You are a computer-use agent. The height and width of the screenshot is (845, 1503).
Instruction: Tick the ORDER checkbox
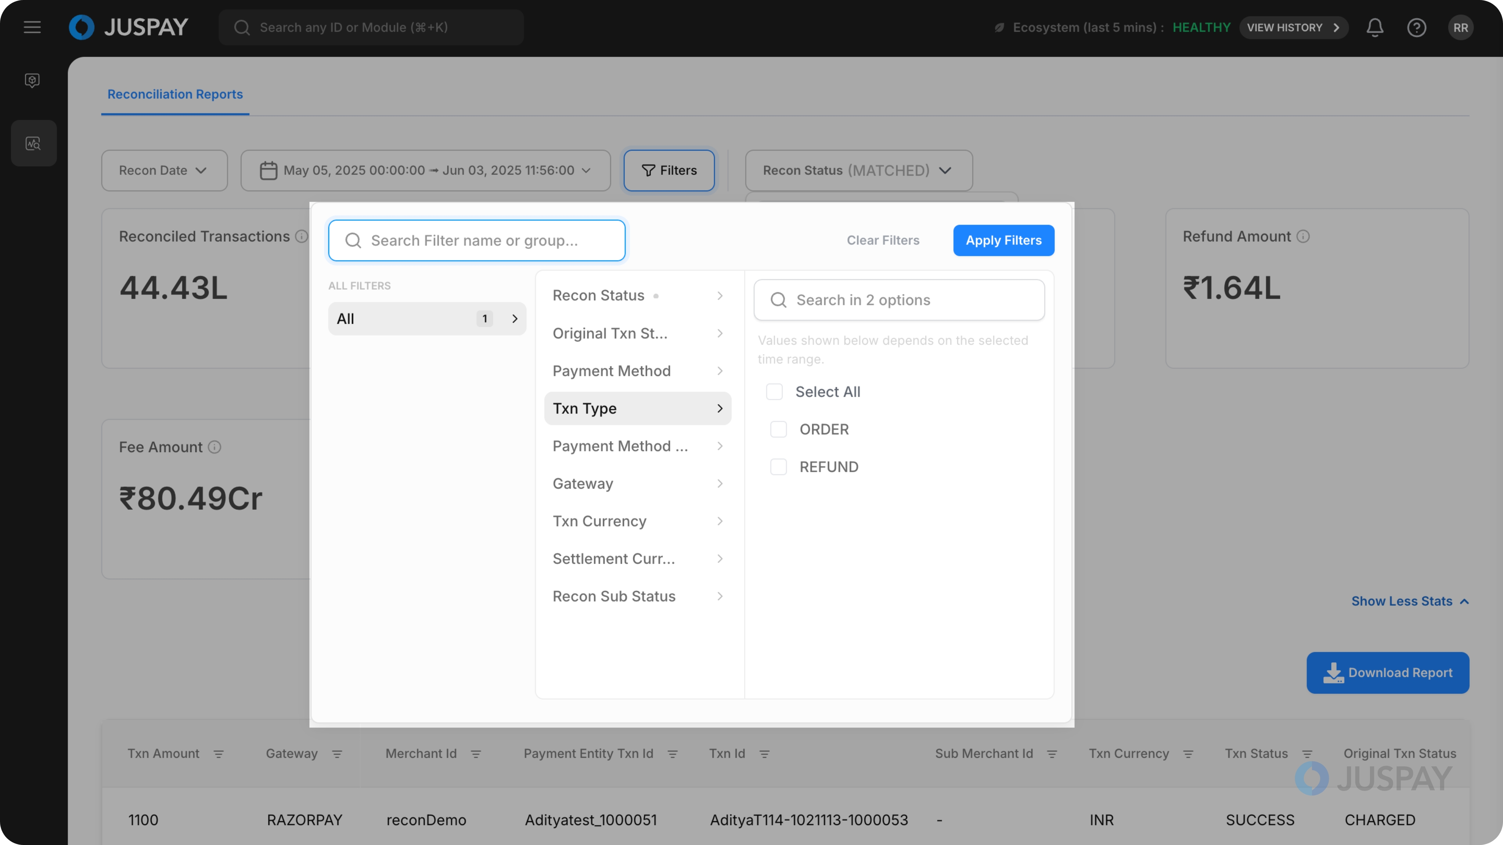coord(779,429)
